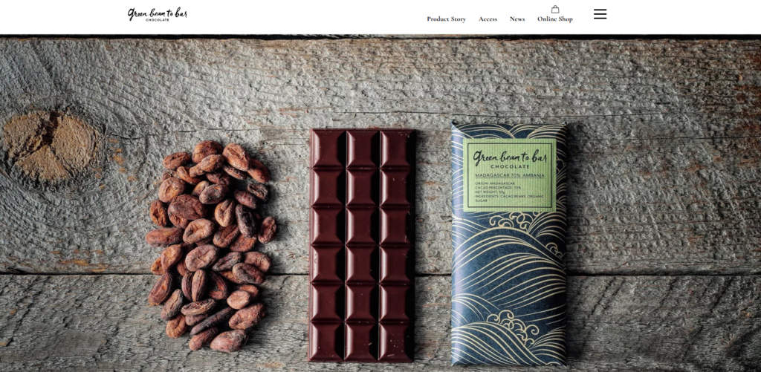
Task: Click MADAGASCAR 70% AMBANJA text on the label
Action: click(x=510, y=174)
